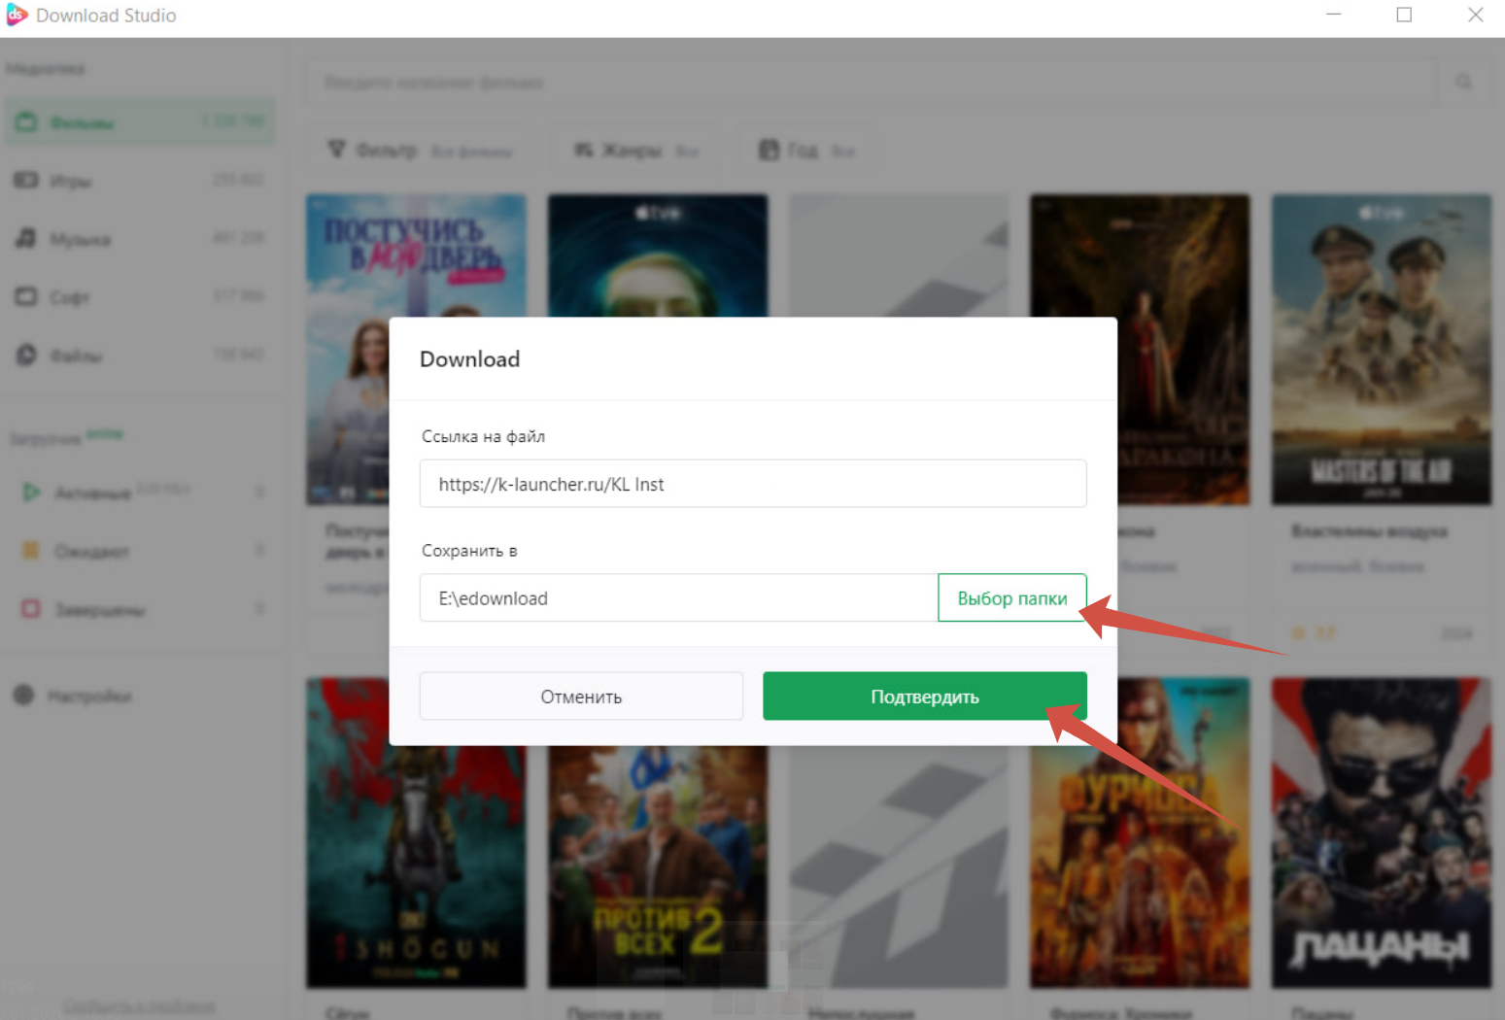
Task: Cancel the download with Отменить
Action: (x=581, y=697)
